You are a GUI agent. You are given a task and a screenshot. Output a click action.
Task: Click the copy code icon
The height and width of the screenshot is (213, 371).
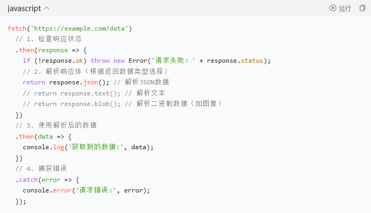pyautogui.click(x=362, y=8)
